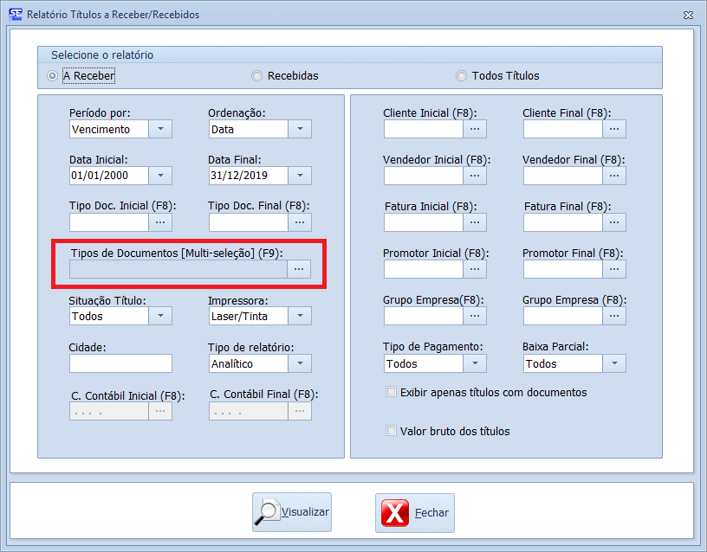Viewport: 707px width, 552px height.
Task: Open the Data Inicial date picker
Action: tap(160, 176)
